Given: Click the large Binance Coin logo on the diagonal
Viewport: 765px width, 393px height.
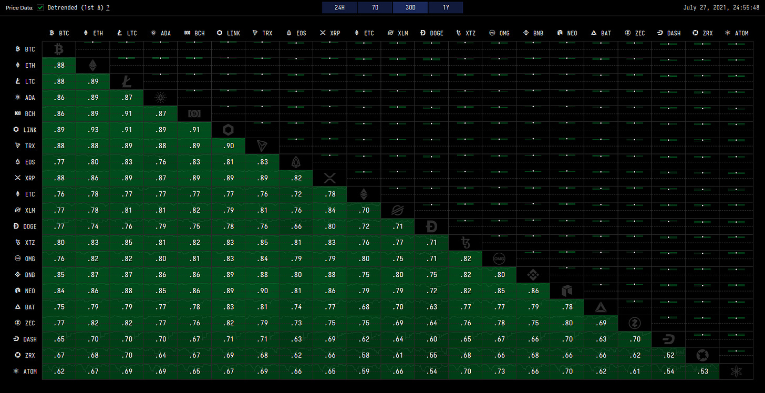Looking at the screenshot, I should pyautogui.click(x=533, y=275).
